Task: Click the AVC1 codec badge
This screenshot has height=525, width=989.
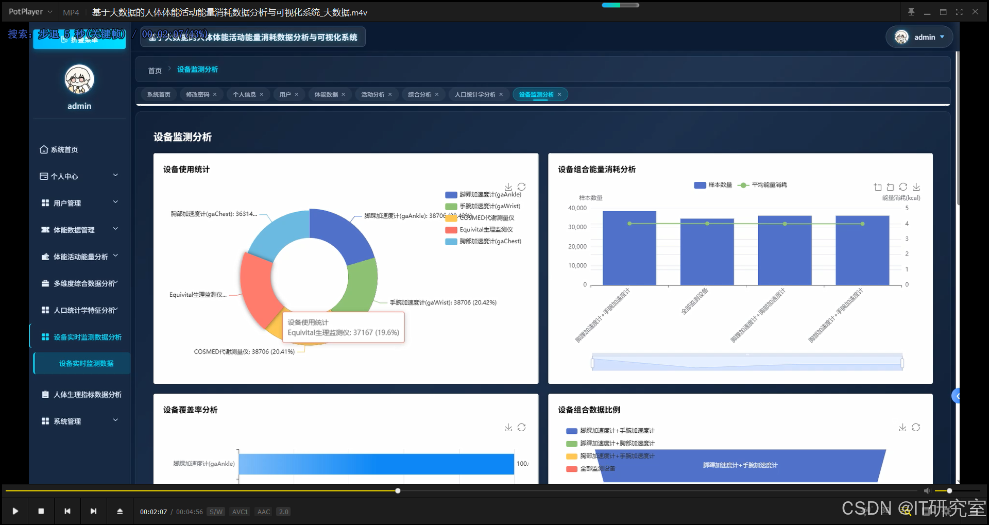Action: pyautogui.click(x=240, y=512)
